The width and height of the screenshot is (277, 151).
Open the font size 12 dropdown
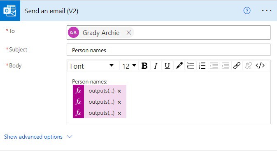pyautogui.click(x=129, y=66)
